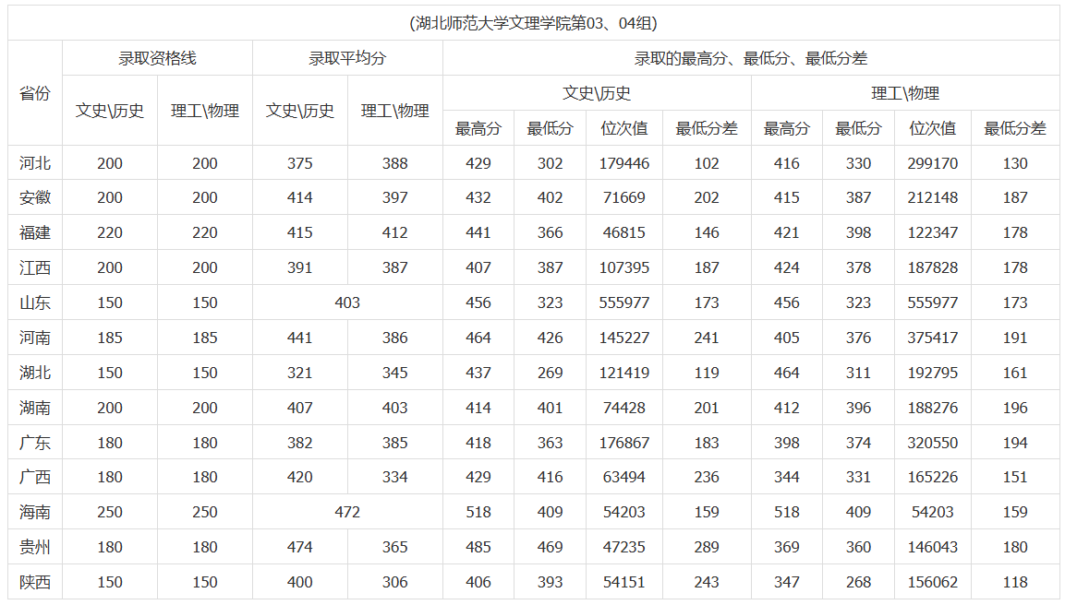Click 贵州 文史 最低分差 value 289

[707, 547]
